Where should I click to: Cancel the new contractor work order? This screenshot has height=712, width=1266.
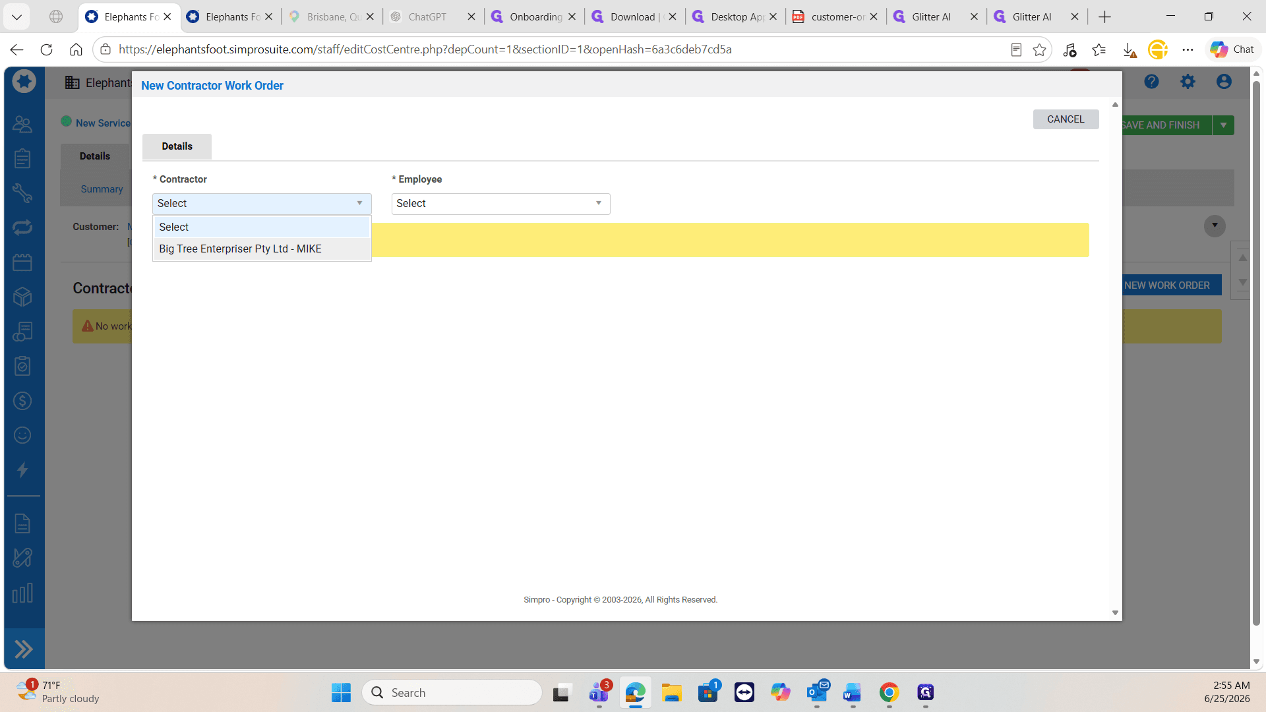click(x=1066, y=119)
